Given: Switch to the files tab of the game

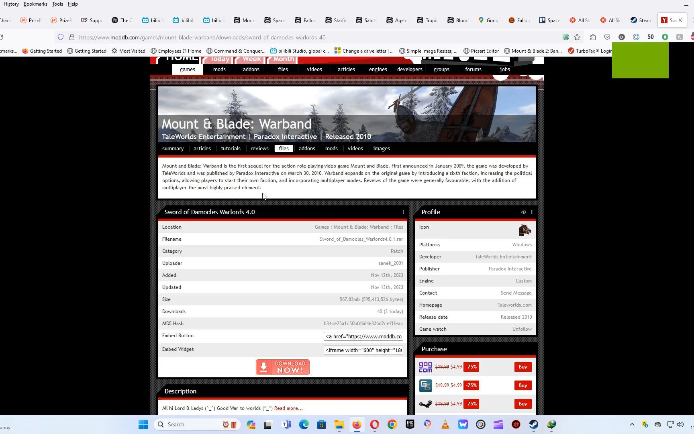Looking at the screenshot, I should 284,149.
